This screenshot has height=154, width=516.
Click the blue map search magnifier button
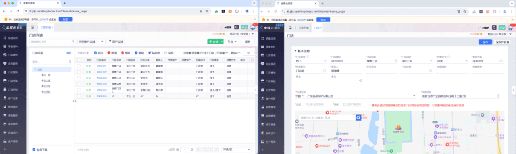pyautogui.click(x=358, y=117)
